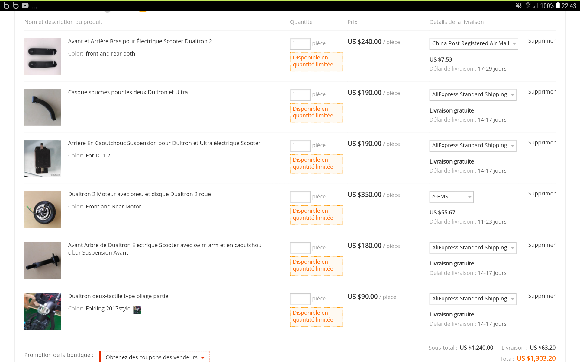This screenshot has height=362, width=580.
Task: Open product link Dualtron 2 Moteur avec pneu
Action: [139, 194]
